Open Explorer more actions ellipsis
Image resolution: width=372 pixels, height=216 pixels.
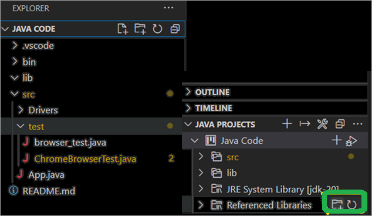coord(168,8)
